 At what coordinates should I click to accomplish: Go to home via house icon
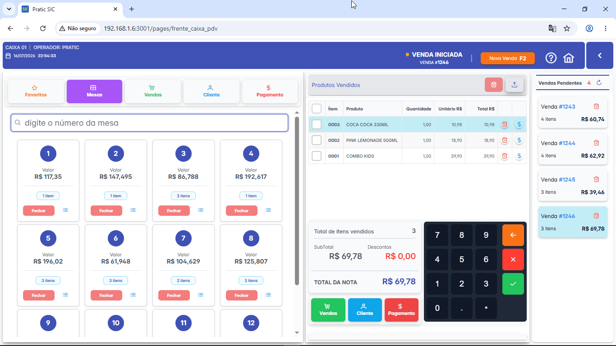point(569,58)
